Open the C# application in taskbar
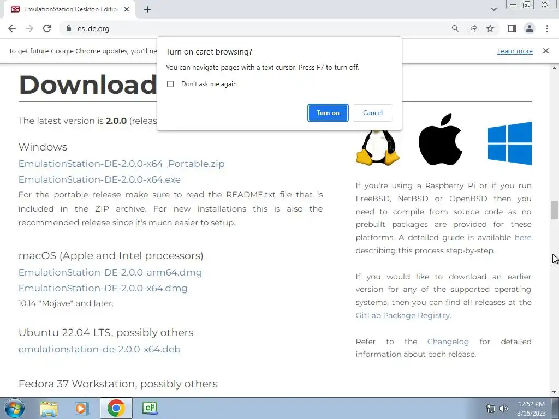The image size is (559, 419). [x=150, y=408]
